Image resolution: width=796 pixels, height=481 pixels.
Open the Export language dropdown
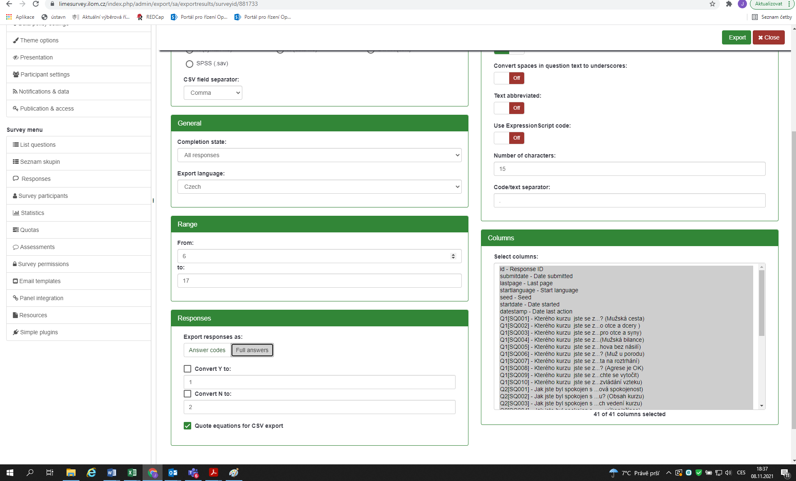click(x=319, y=187)
